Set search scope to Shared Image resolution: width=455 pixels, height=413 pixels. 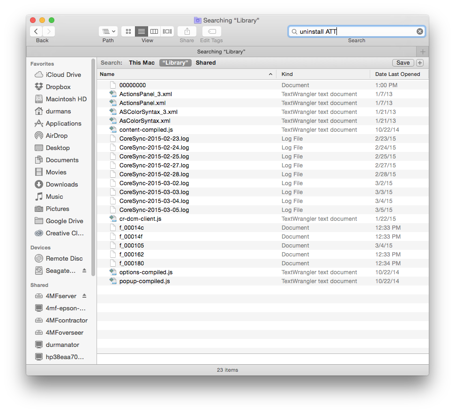click(206, 63)
